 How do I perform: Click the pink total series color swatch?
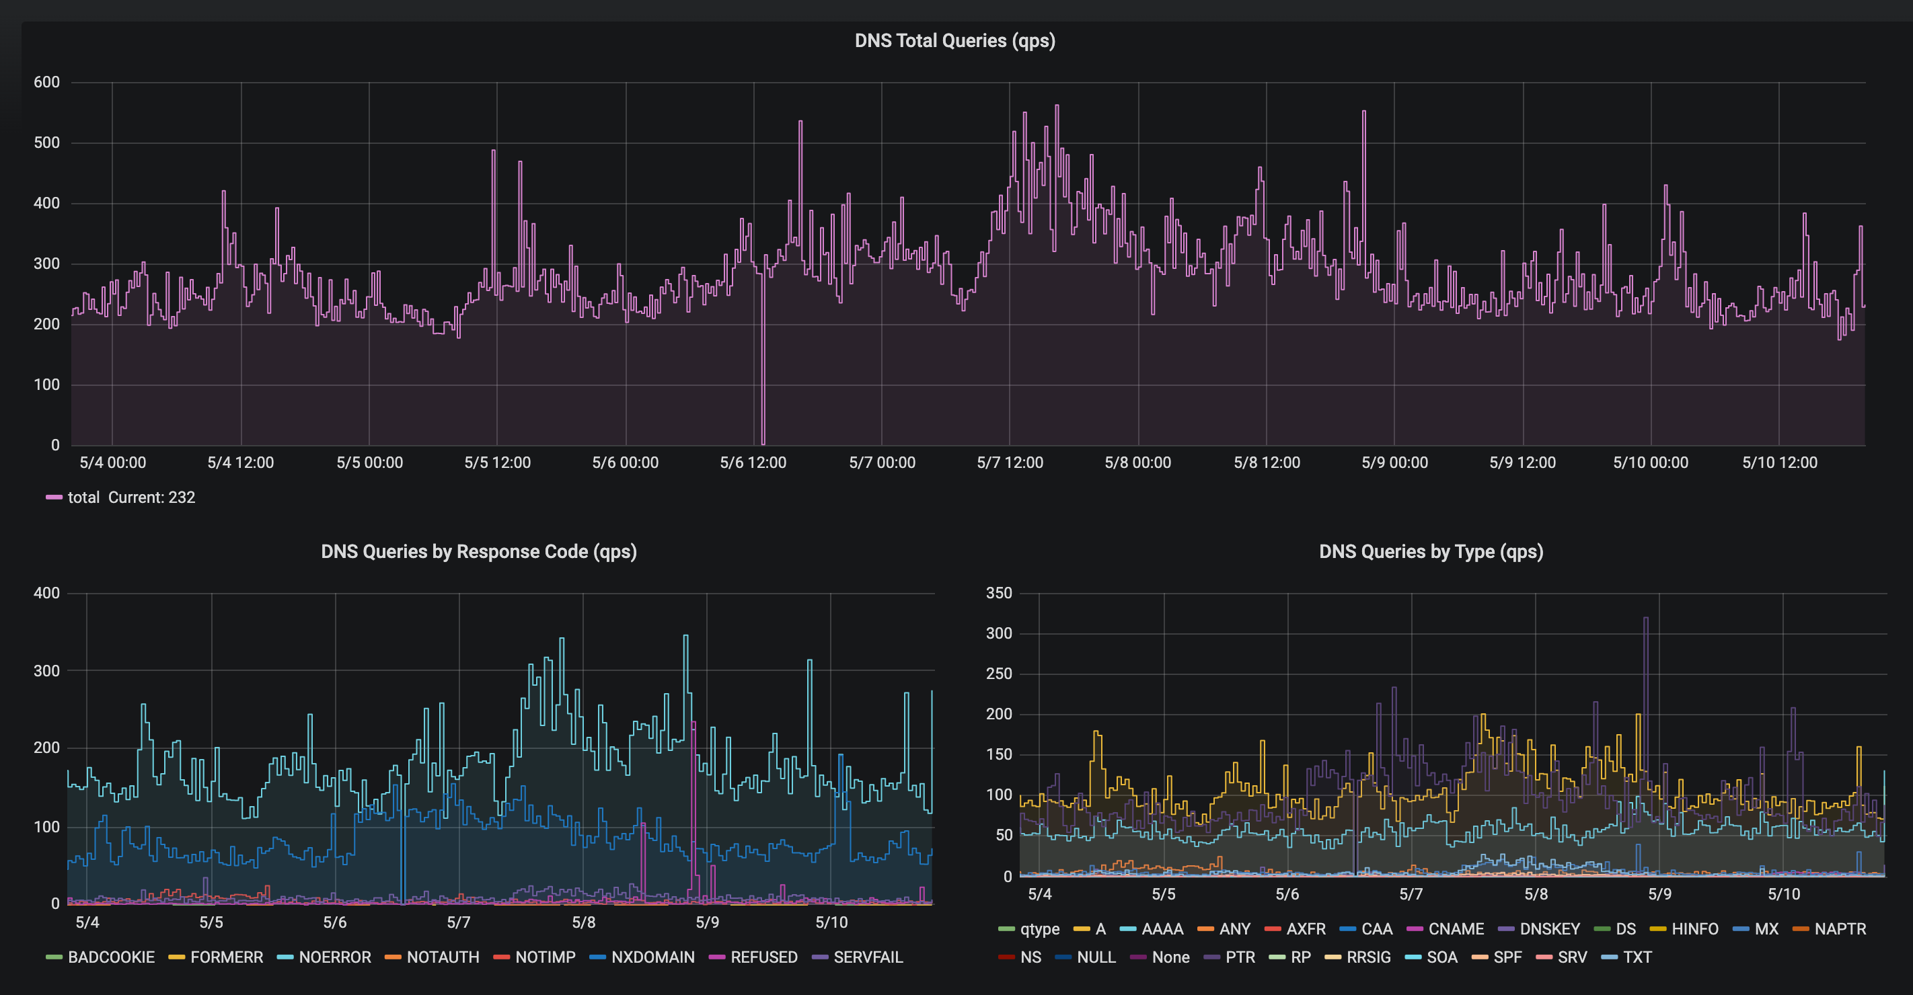(54, 497)
